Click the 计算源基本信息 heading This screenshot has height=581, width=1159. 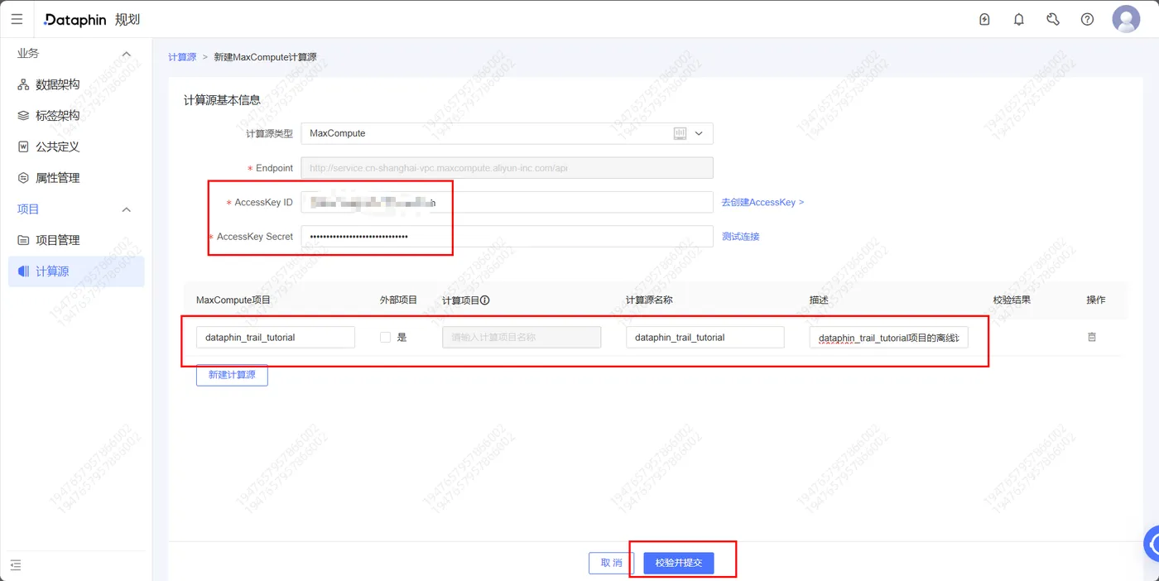(222, 100)
